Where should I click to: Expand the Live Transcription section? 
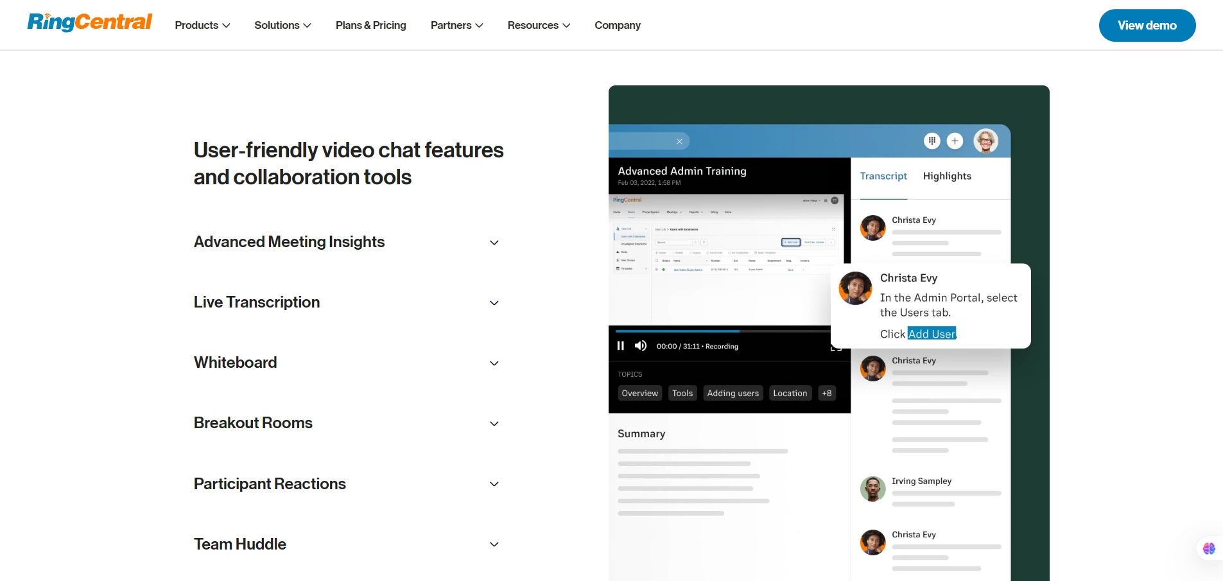347,302
